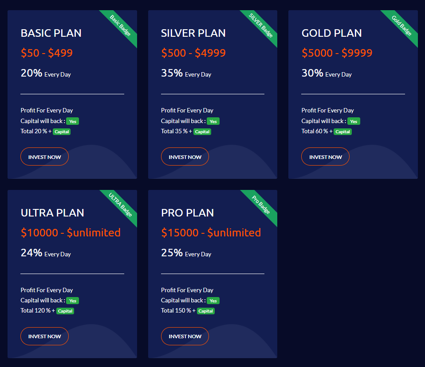Click the green Yes tag on Pro Plan
The width and height of the screenshot is (425, 367).
[213, 300]
